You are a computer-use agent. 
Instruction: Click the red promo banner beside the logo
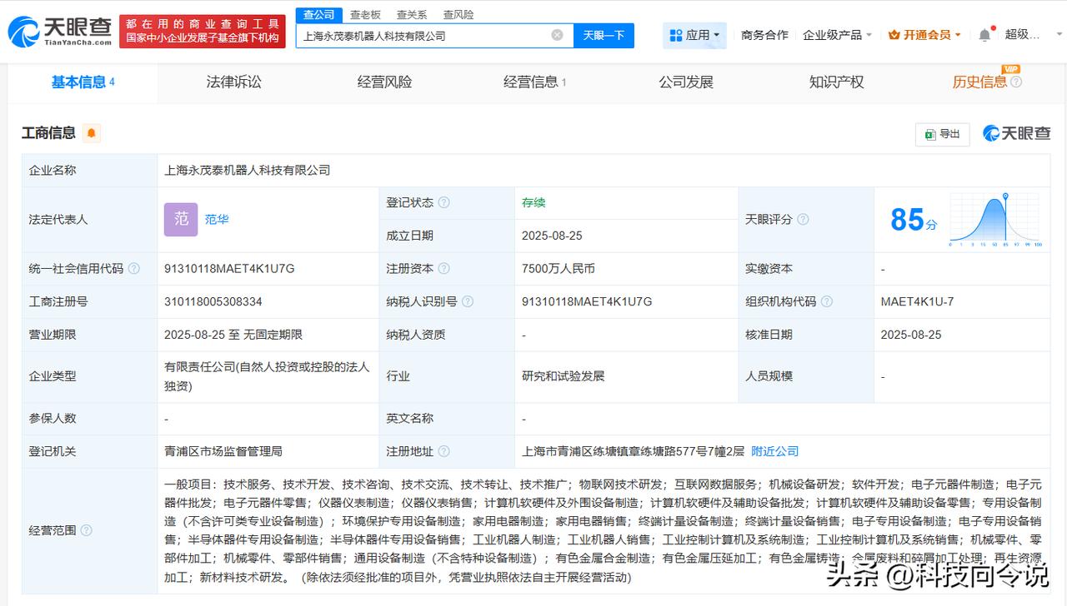203,32
